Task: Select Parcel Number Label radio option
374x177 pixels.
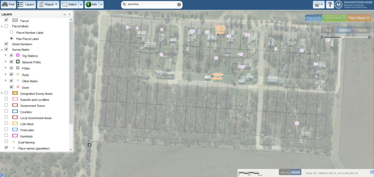Action: 12,32
